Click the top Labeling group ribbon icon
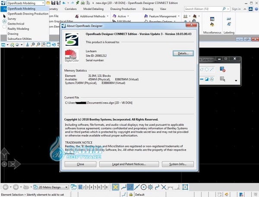 tap(229, 19)
